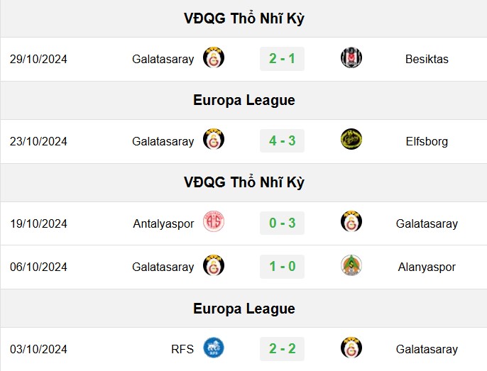
Task: Open the 4 - 3 score box
Action: tap(282, 141)
